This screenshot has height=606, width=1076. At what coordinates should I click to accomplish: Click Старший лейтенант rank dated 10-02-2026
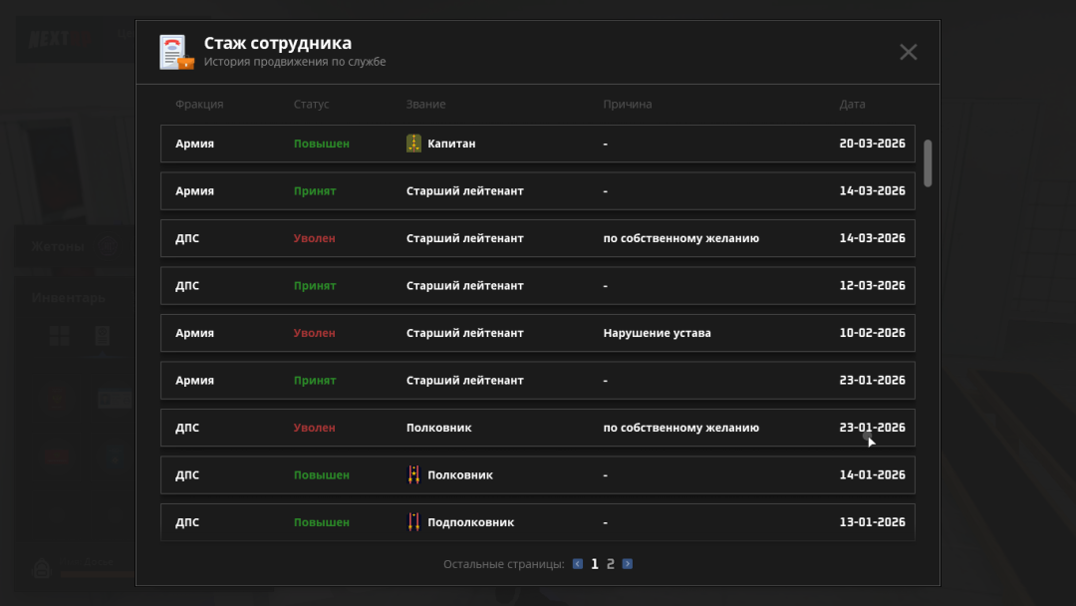[x=464, y=333]
